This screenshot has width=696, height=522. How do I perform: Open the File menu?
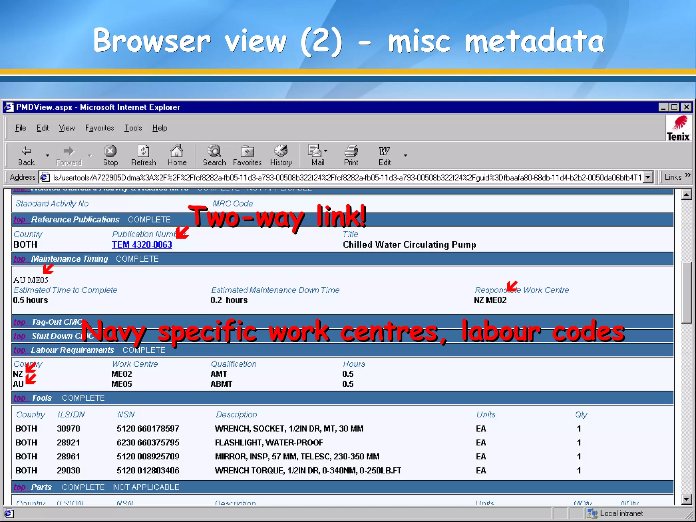[20, 128]
